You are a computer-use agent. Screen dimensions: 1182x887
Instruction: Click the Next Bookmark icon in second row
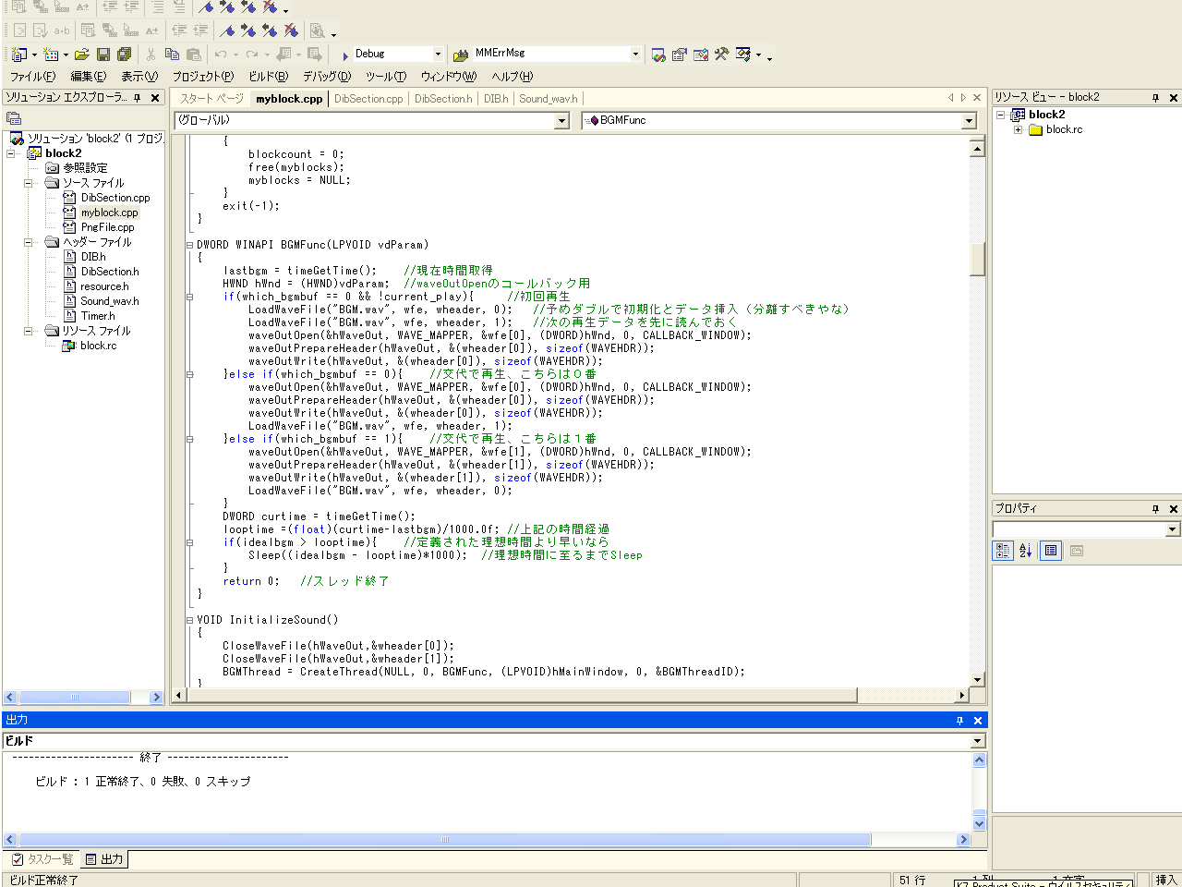(x=248, y=30)
